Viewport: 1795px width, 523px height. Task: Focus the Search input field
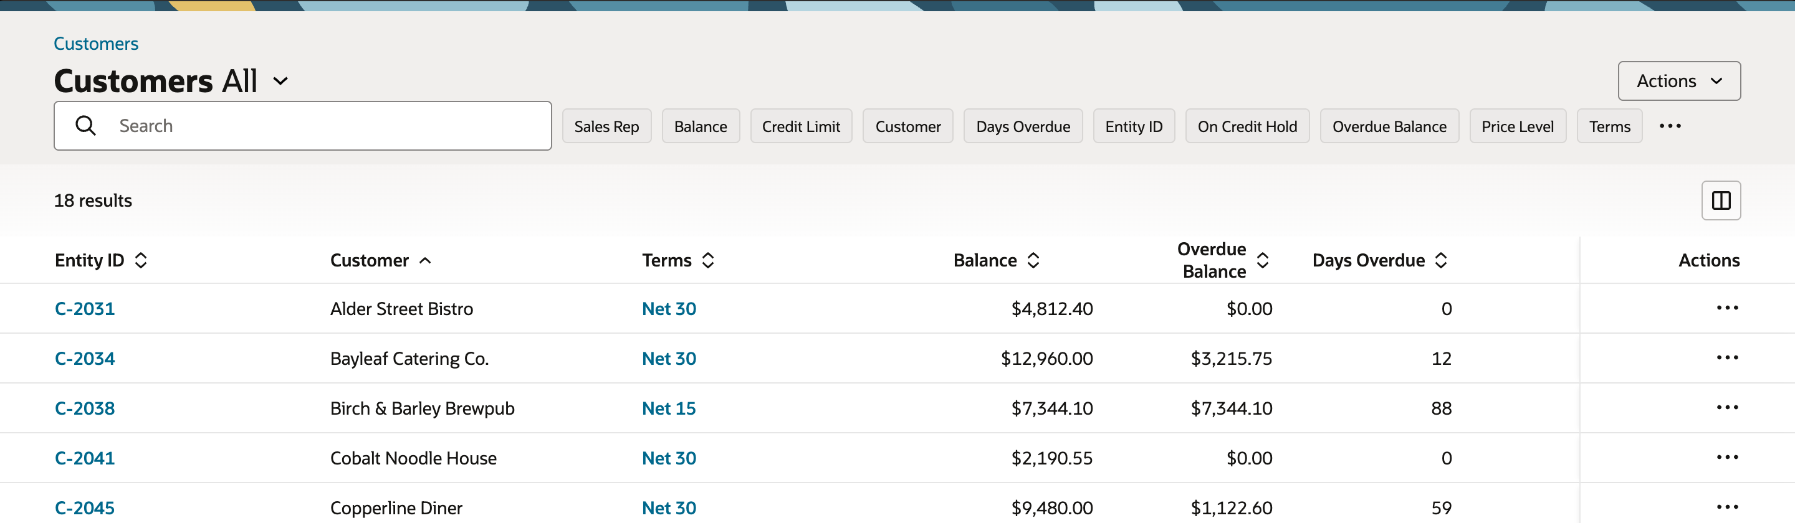(302, 125)
